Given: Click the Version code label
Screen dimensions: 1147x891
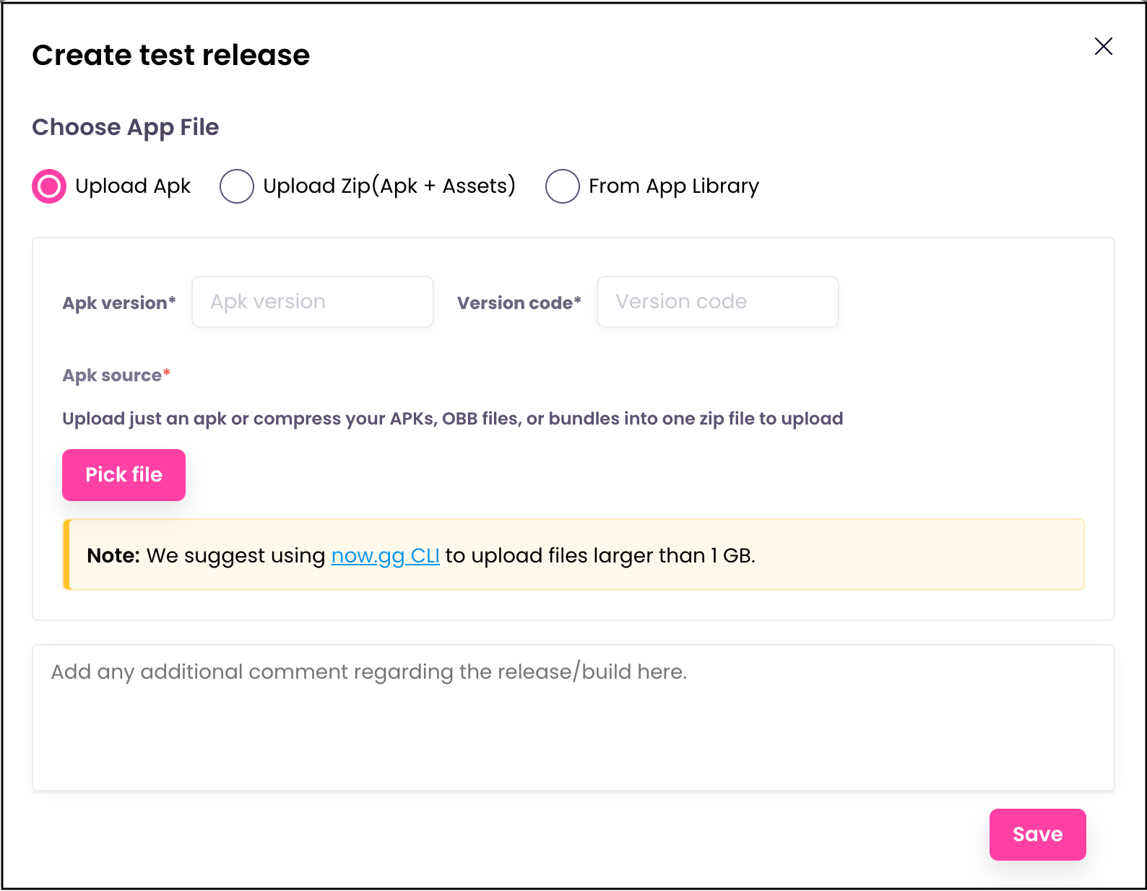Looking at the screenshot, I should [x=518, y=303].
